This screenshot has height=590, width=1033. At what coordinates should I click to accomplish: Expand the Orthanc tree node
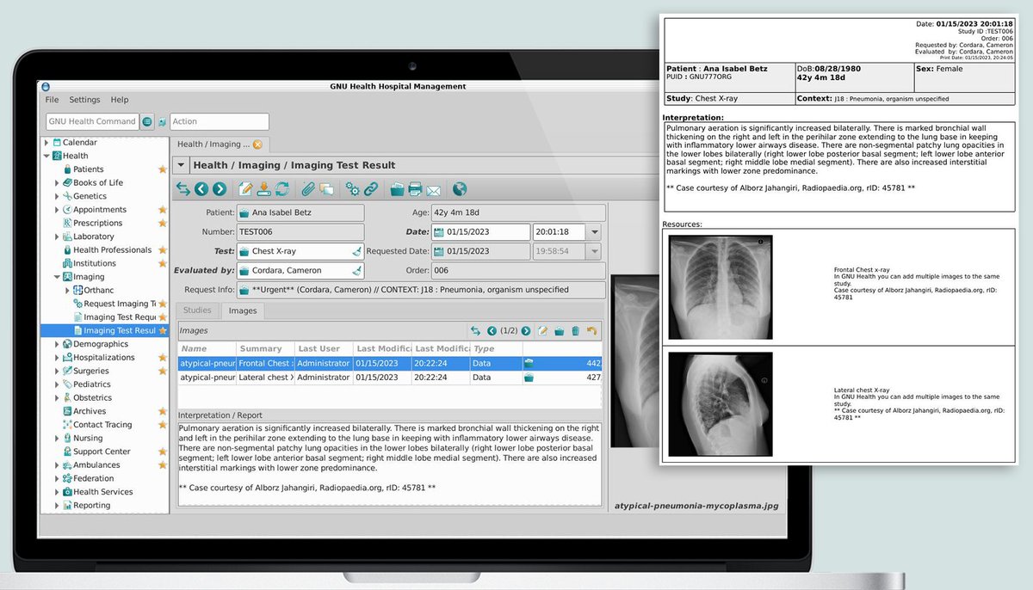click(68, 291)
